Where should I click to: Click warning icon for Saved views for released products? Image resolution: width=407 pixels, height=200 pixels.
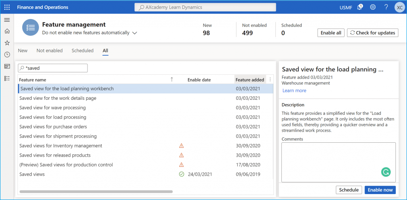click(181, 155)
